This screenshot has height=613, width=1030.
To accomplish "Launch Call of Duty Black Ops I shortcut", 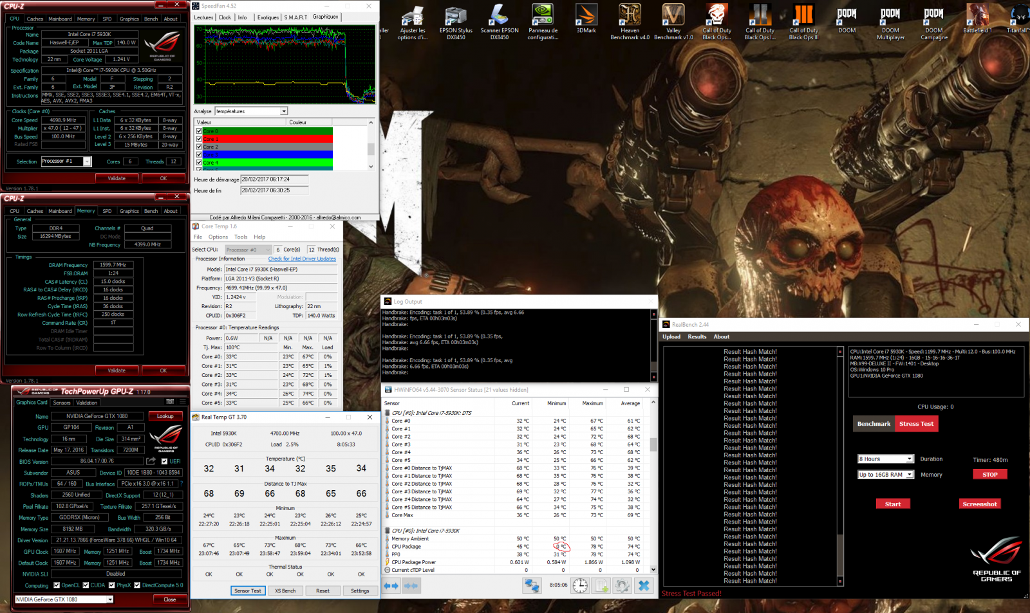I will [760, 21].
